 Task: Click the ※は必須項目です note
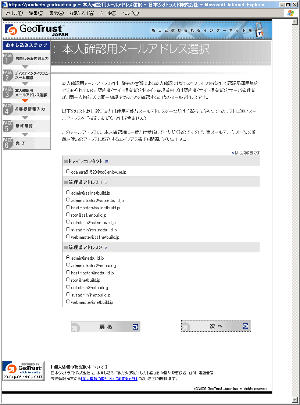click(246, 153)
